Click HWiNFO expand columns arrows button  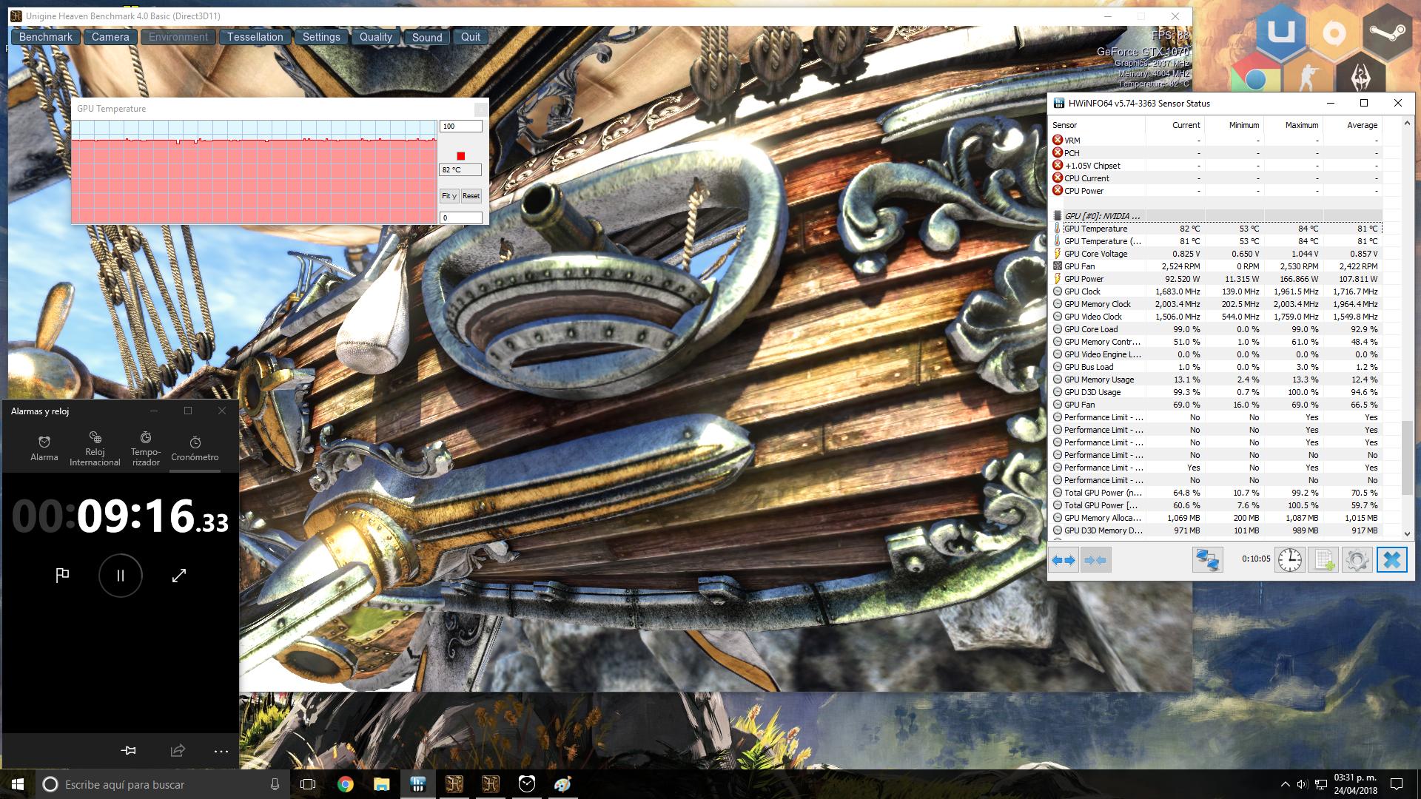[1064, 560]
